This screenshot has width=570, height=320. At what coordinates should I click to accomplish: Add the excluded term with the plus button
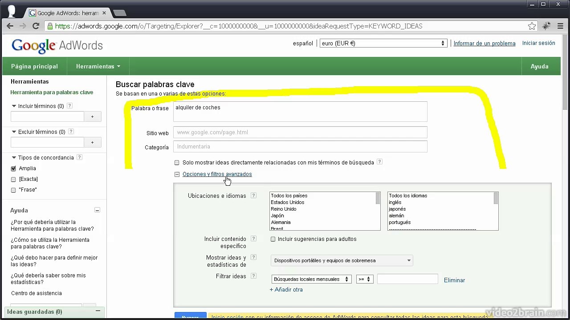(x=93, y=142)
